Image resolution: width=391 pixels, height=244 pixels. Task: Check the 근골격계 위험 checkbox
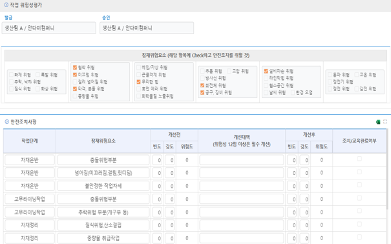click(x=139, y=75)
